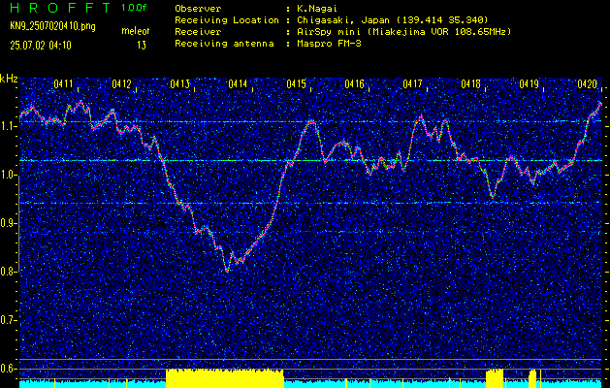Click the 0.6 frequency axis label
610x388 pixels.
(7, 369)
